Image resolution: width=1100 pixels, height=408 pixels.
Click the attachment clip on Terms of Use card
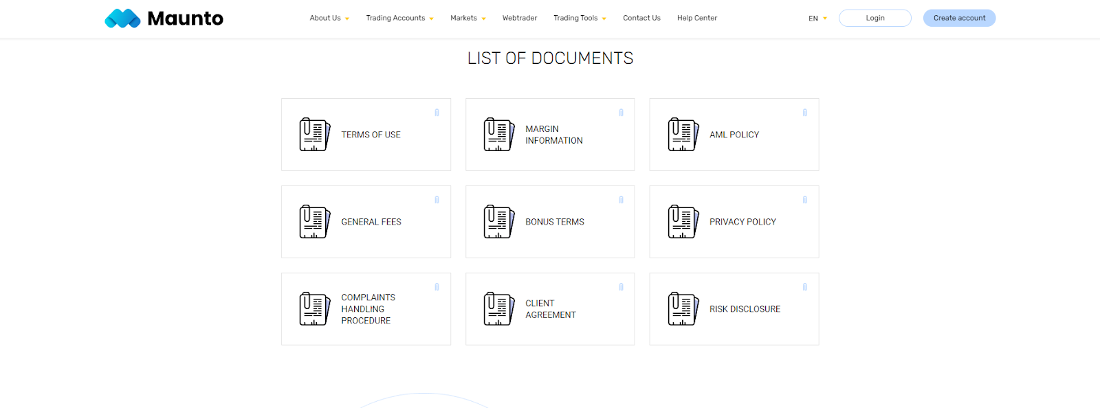pyautogui.click(x=437, y=113)
